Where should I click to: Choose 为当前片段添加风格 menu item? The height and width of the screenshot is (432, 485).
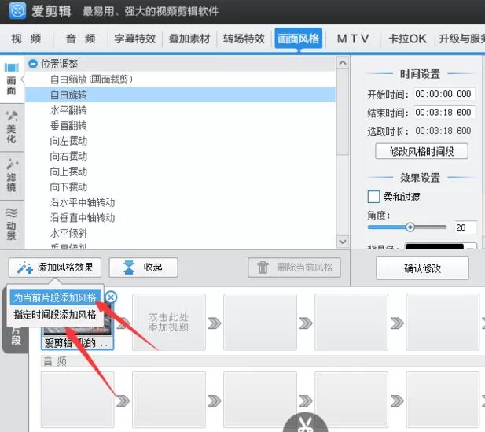pyautogui.click(x=55, y=297)
